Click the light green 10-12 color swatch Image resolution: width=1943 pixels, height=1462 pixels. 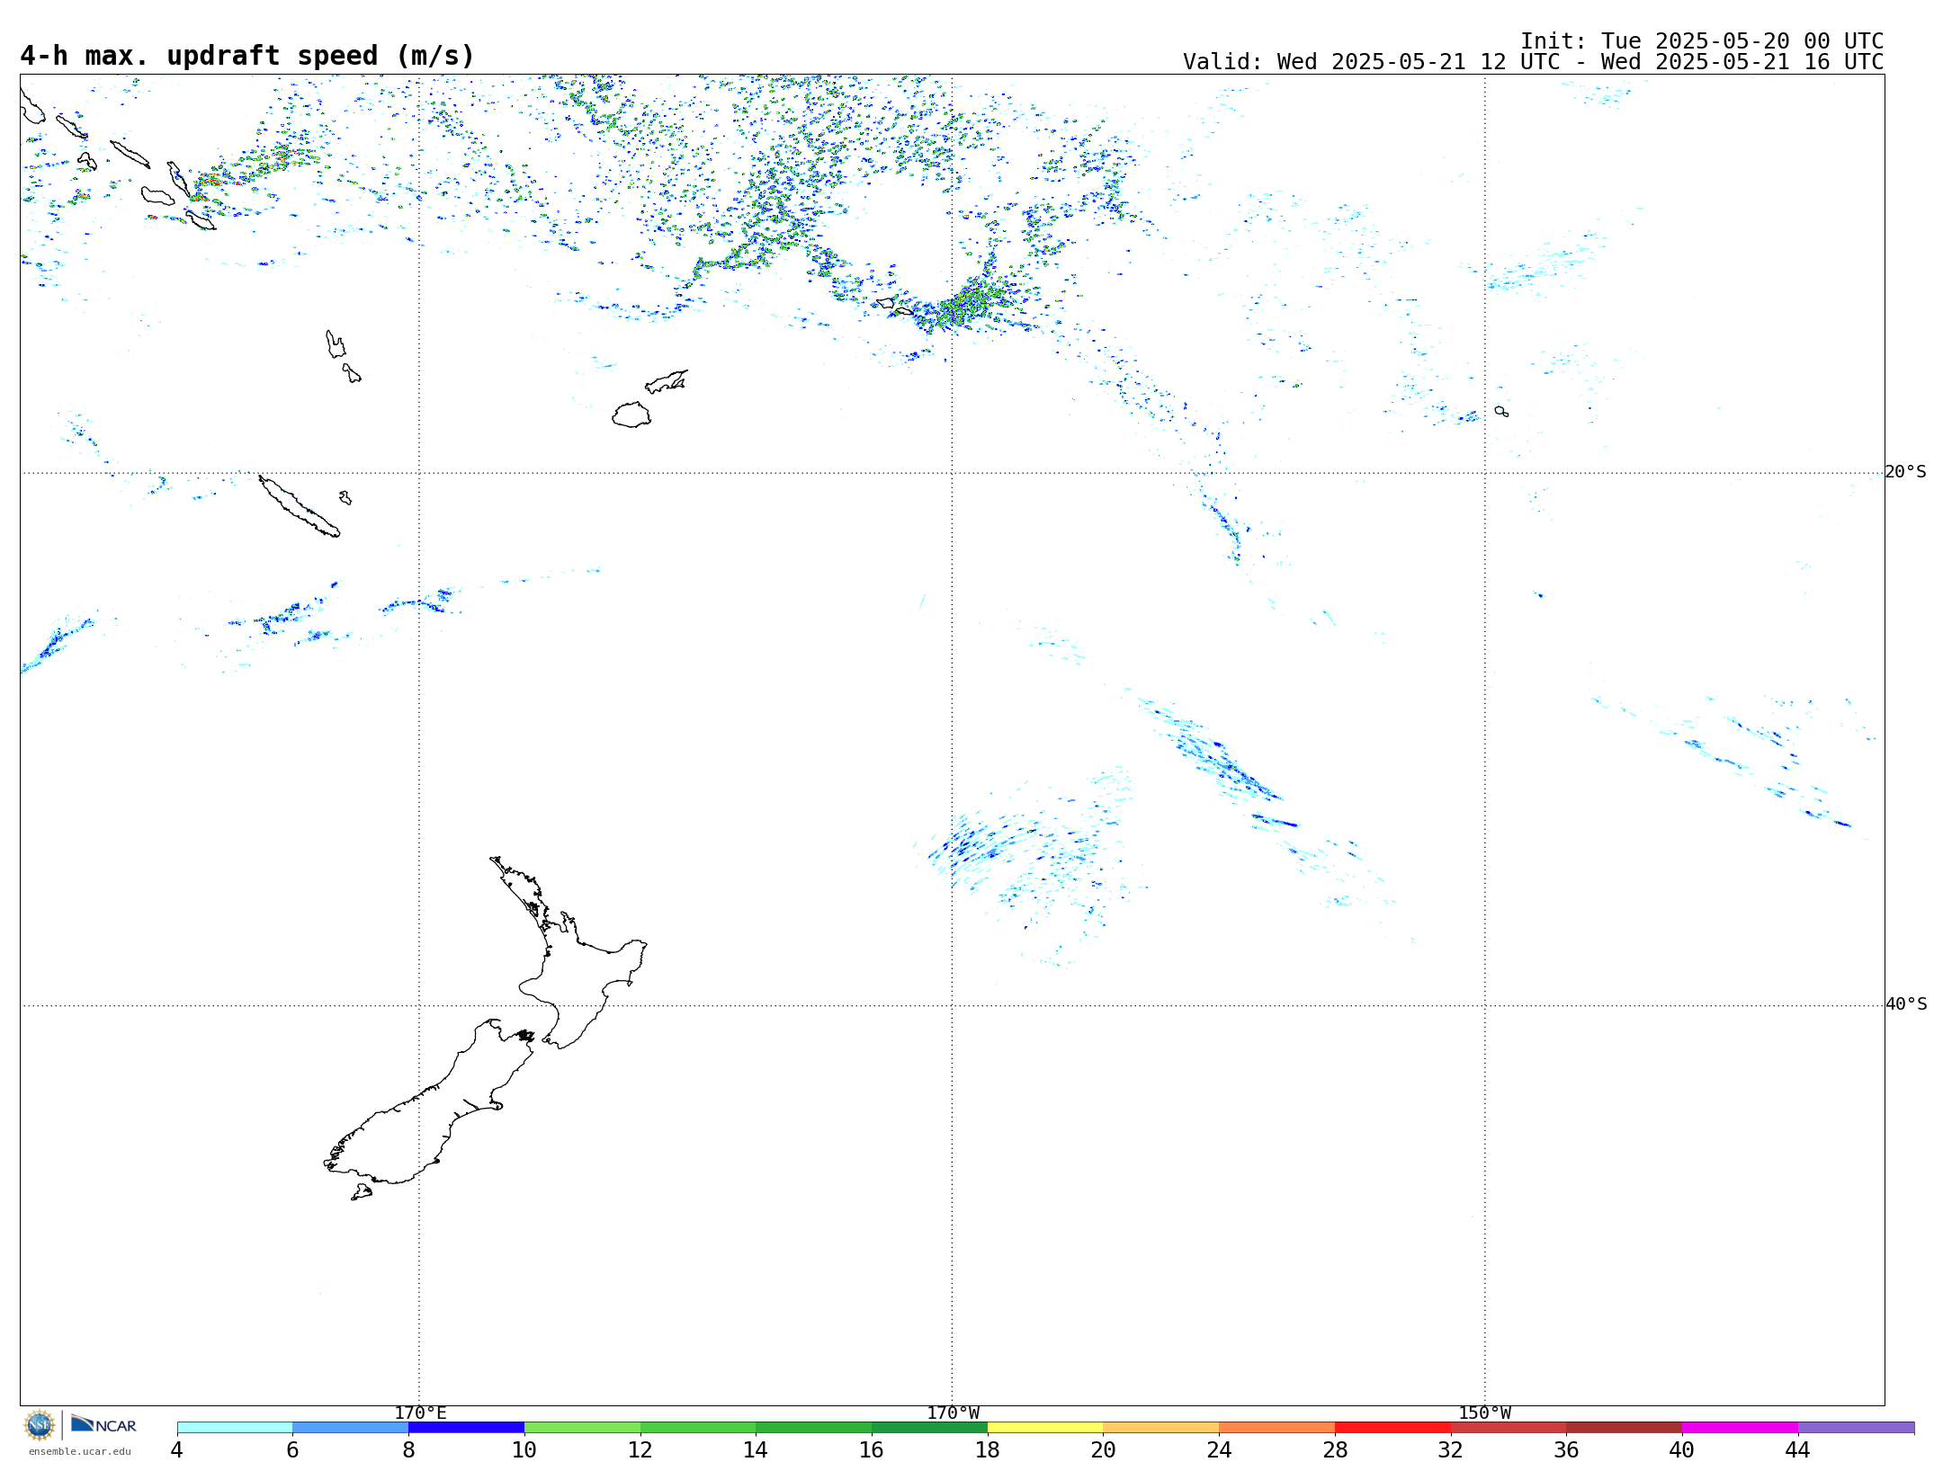[x=582, y=1428]
